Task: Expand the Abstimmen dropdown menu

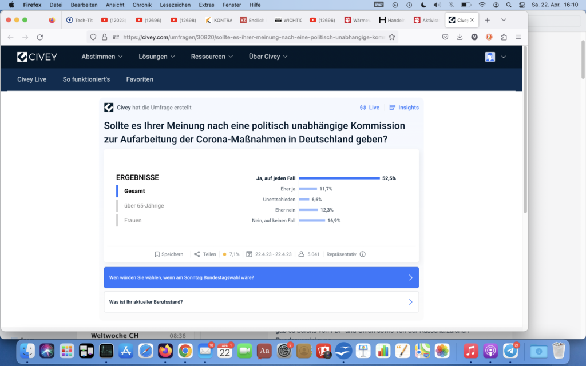Action: point(102,57)
